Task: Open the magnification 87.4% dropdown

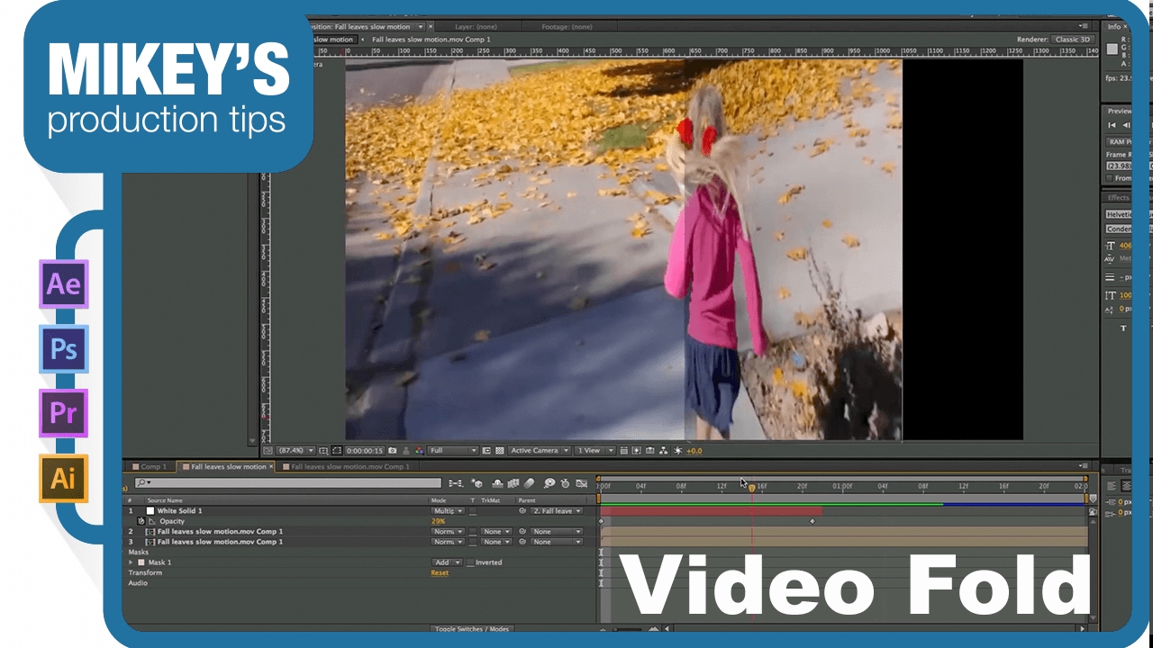Action: click(296, 450)
